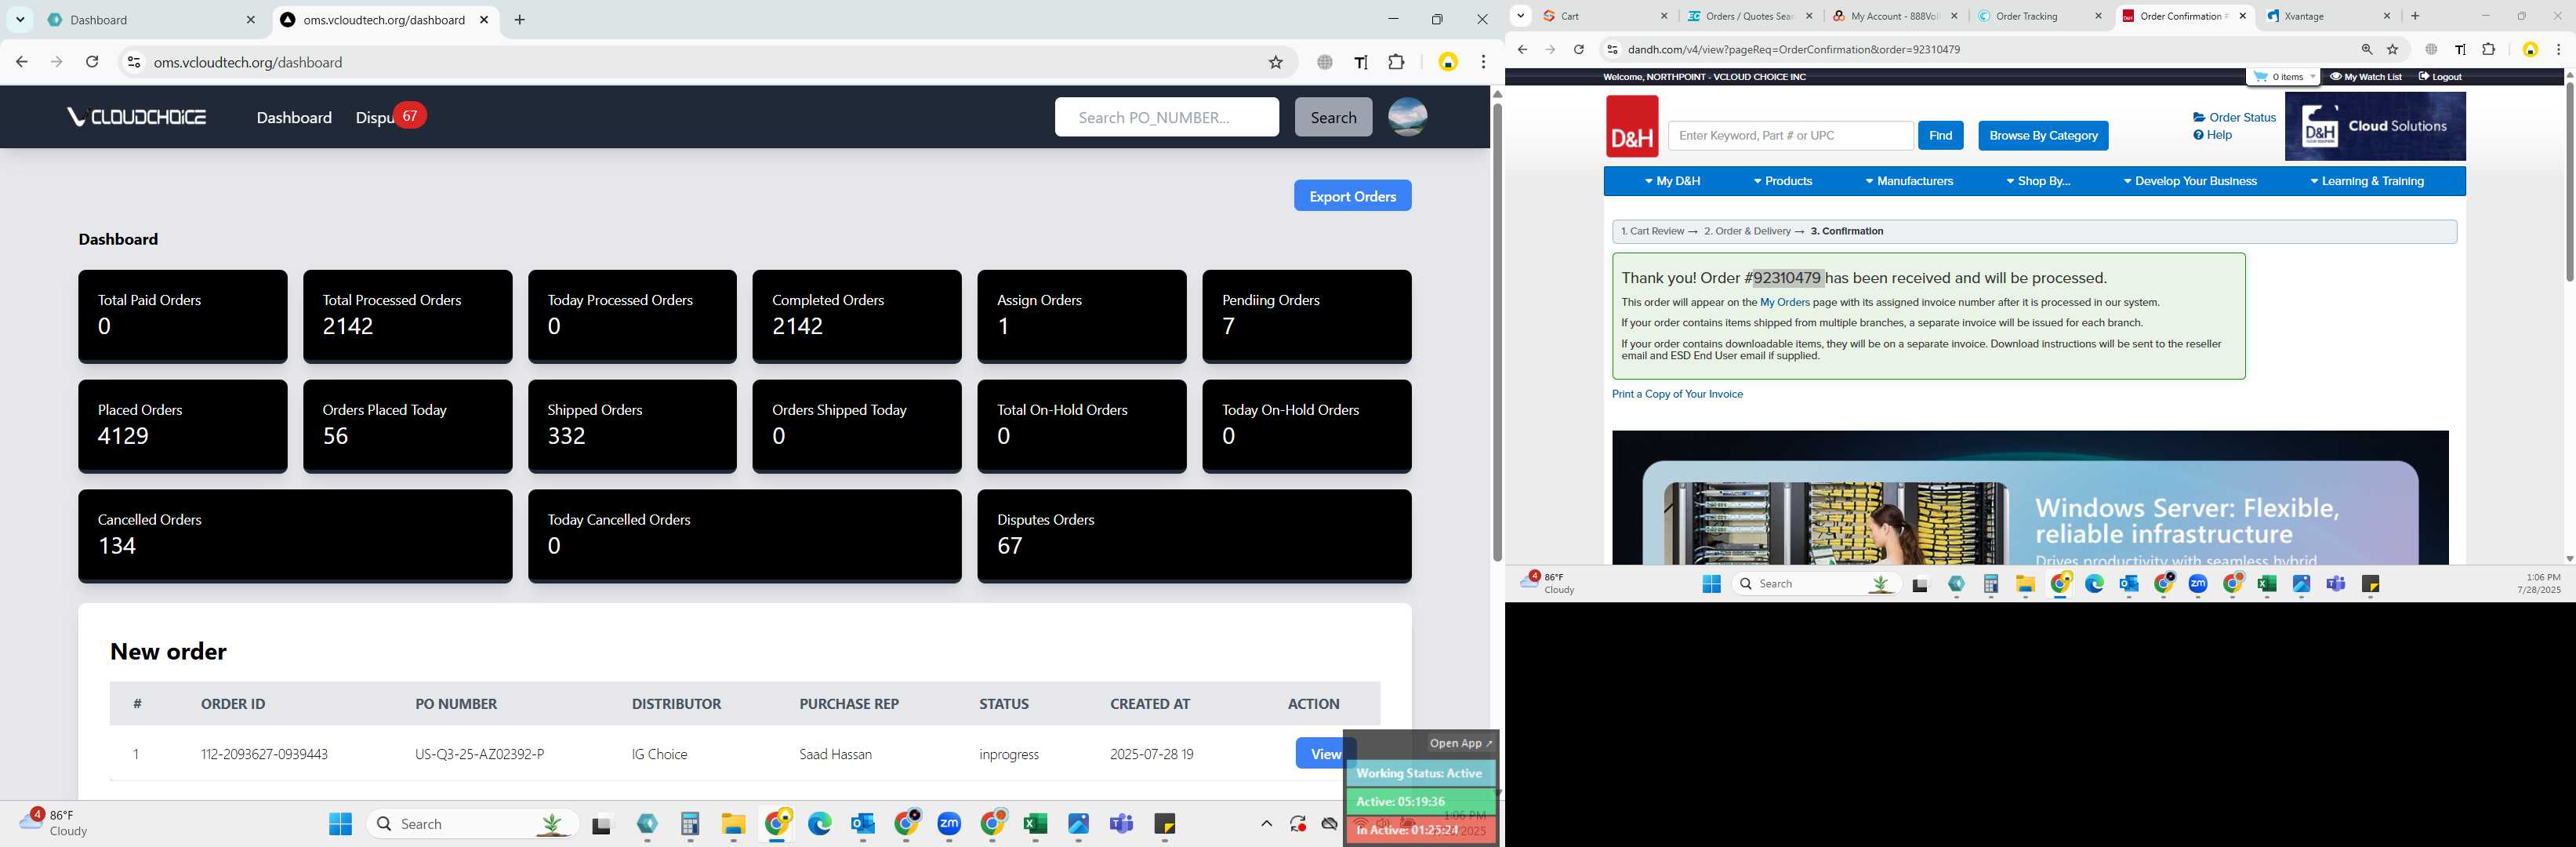Click the zoom magnifier icon in dandh.com address bar
2576x847 pixels.
(x=2366, y=49)
